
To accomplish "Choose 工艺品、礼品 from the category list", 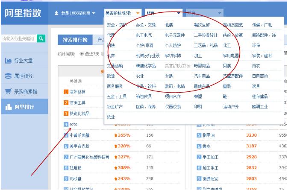I will 206,46.
